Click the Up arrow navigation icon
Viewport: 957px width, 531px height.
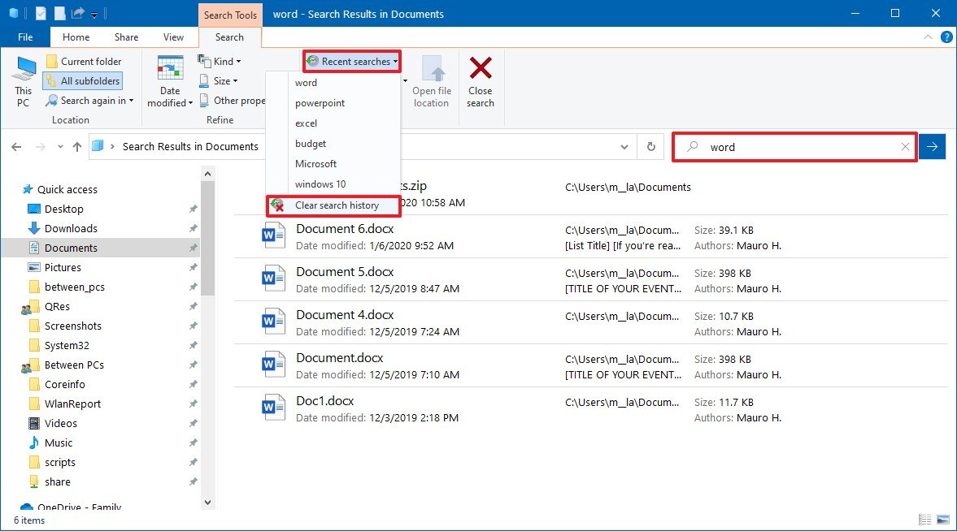click(77, 147)
